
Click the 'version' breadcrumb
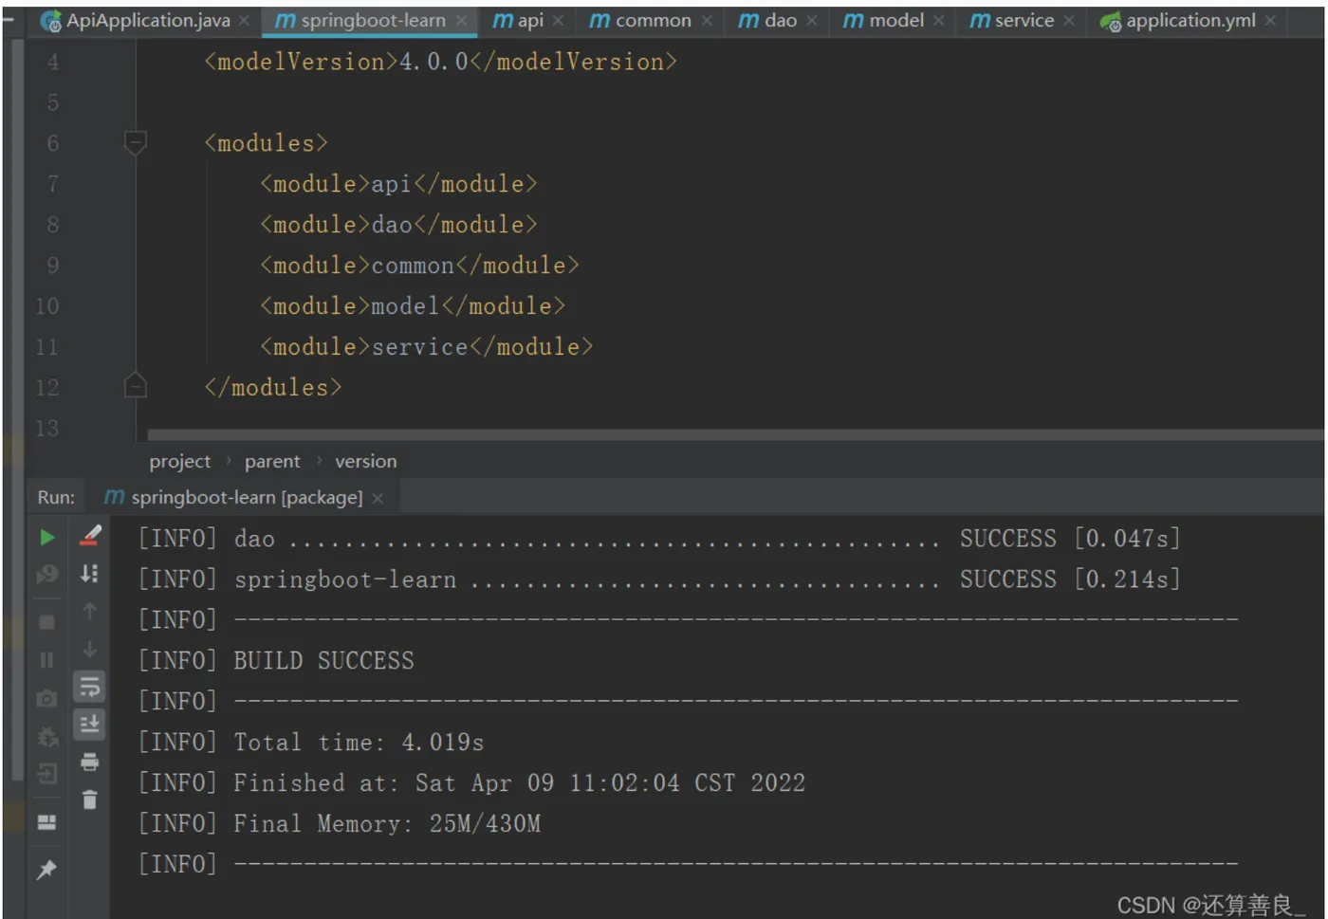point(366,462)
